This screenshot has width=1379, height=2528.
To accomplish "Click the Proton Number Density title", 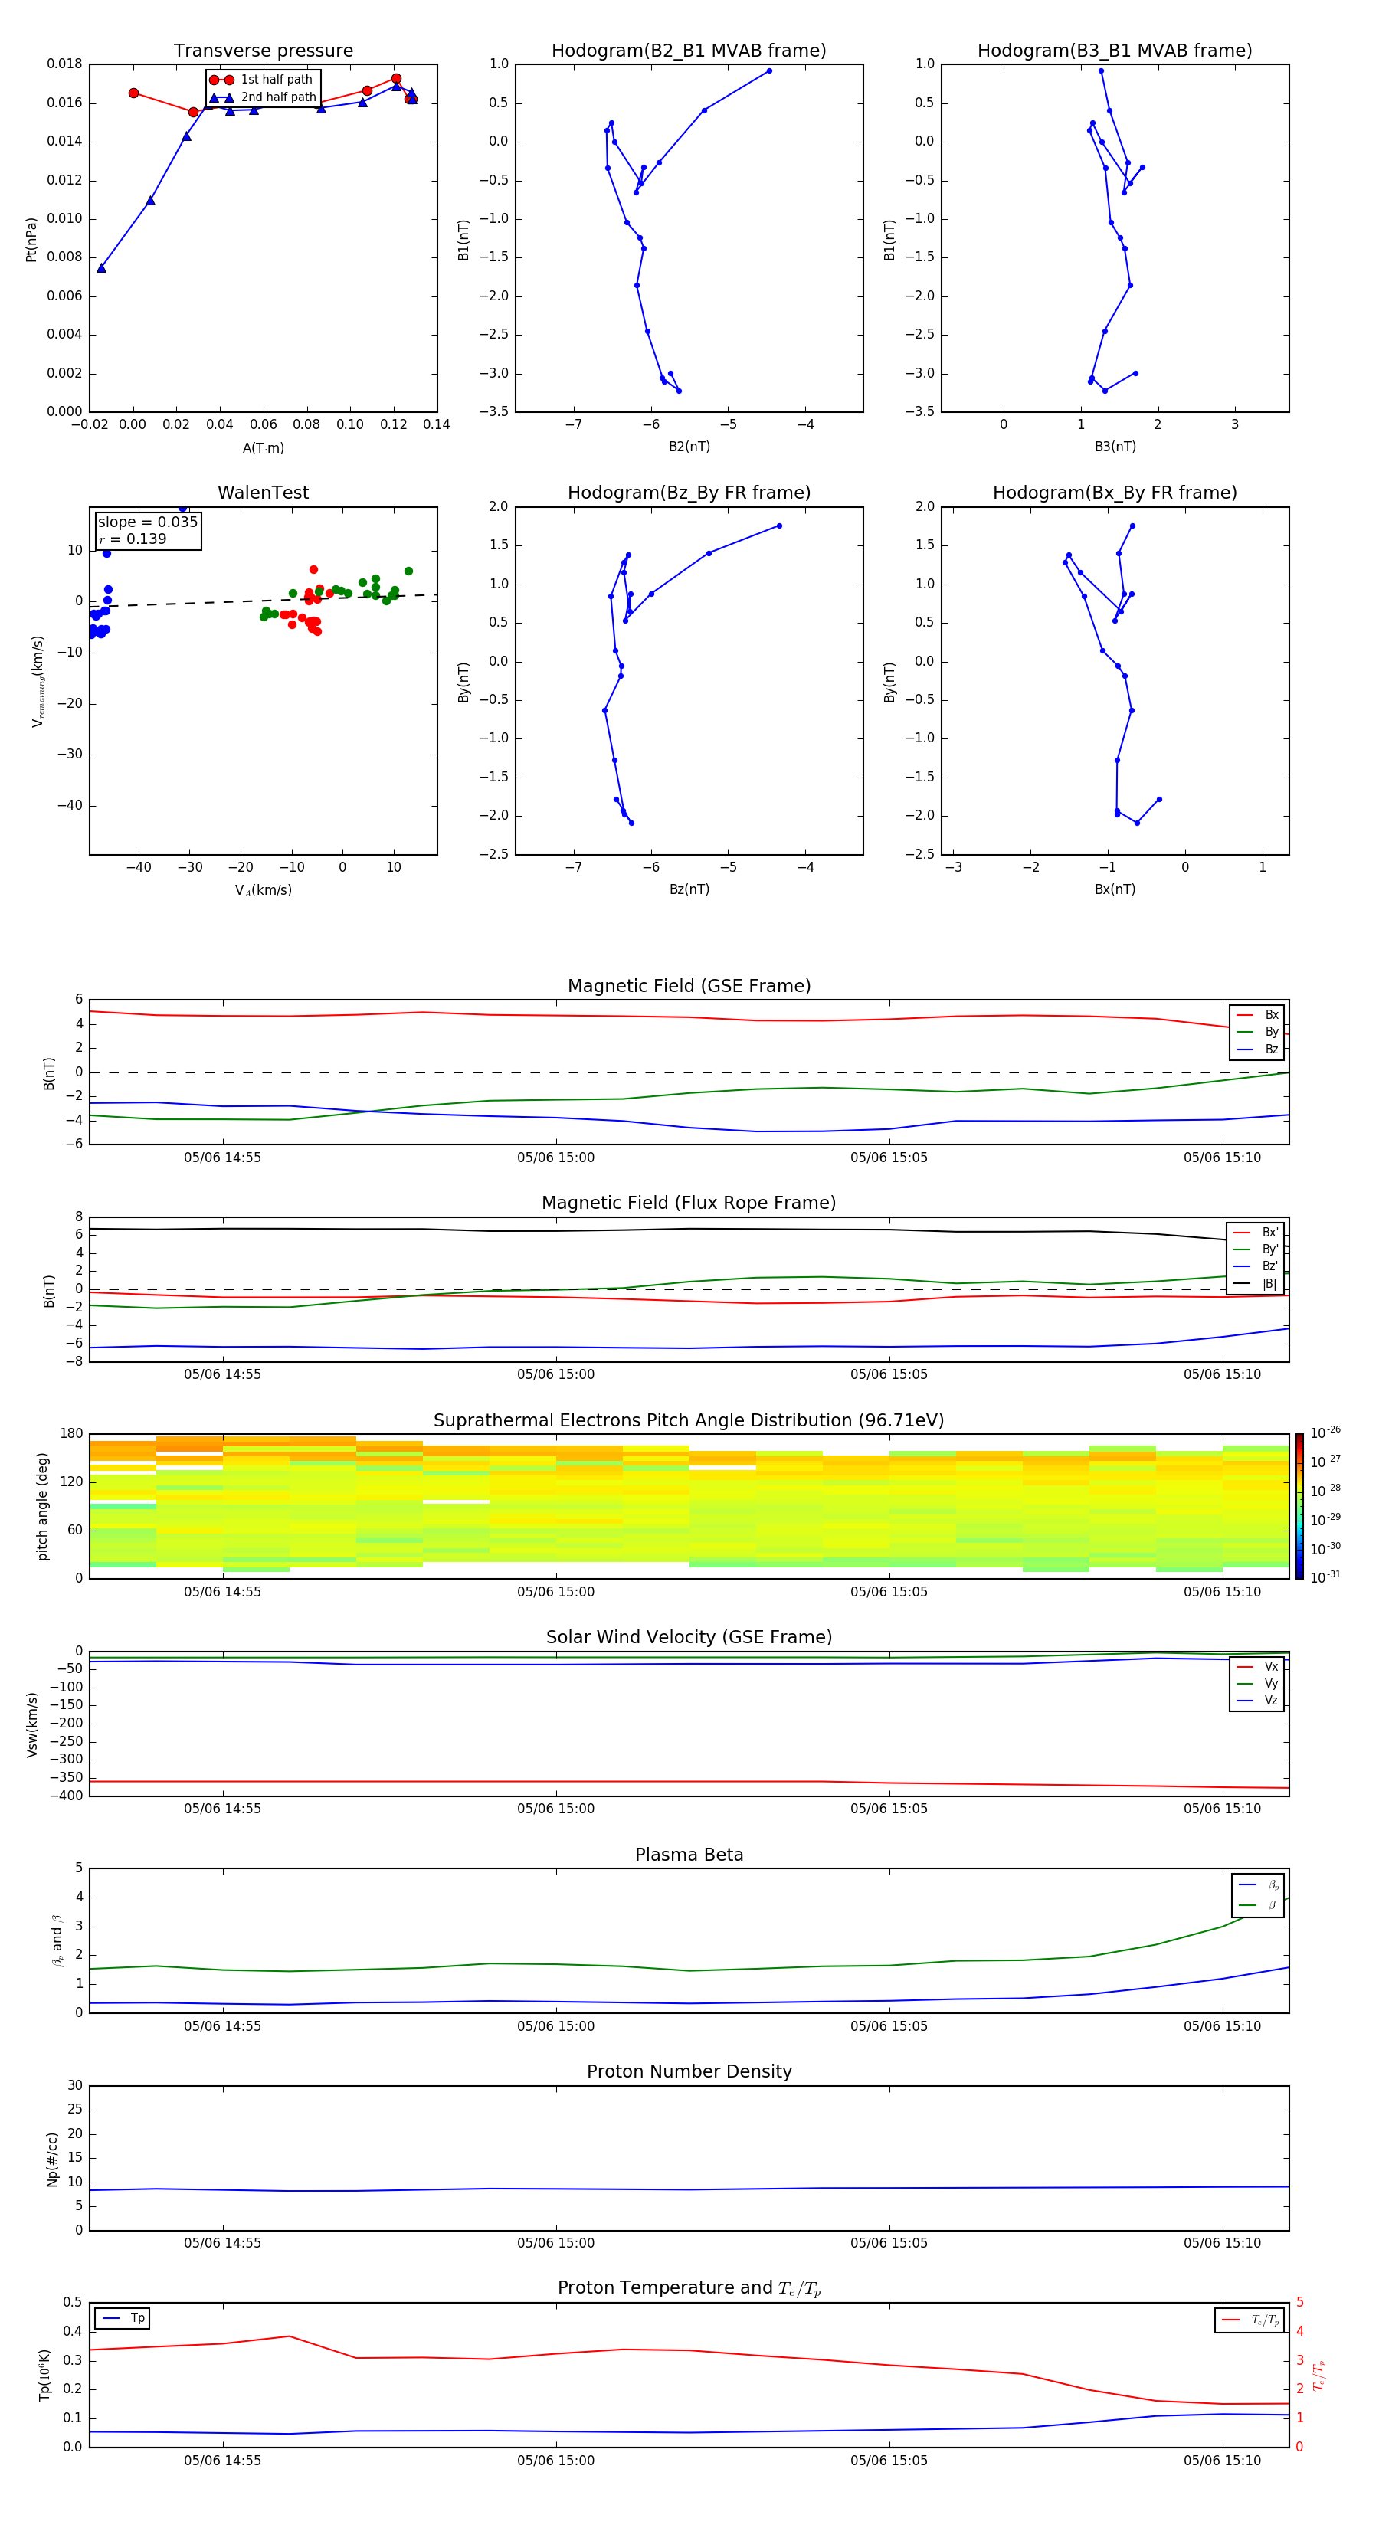I will (x=689, y=2071).
